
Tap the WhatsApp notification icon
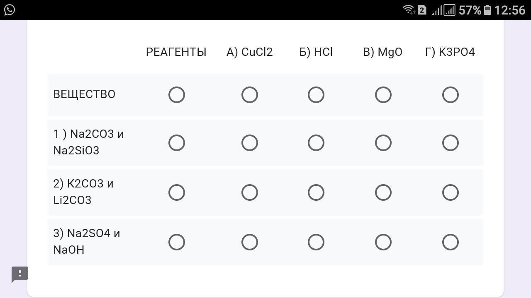[9, 10]
